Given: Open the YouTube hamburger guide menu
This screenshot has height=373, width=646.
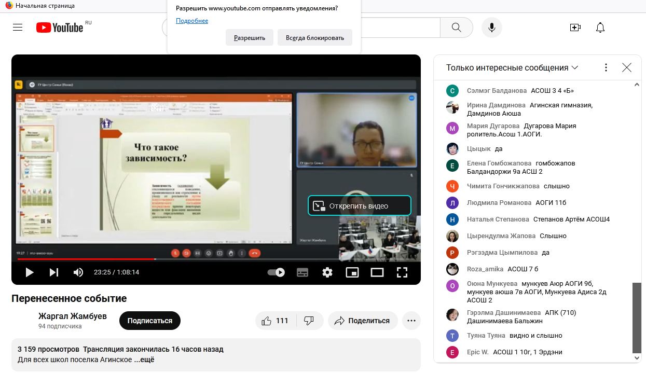Looking at the screenshot, I should point(18,27).
